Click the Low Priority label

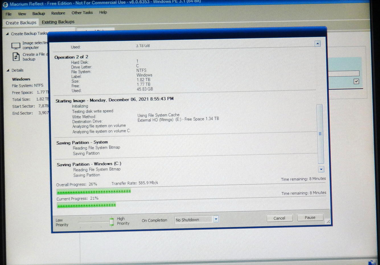pyautogui.click(x=62, y=222)
